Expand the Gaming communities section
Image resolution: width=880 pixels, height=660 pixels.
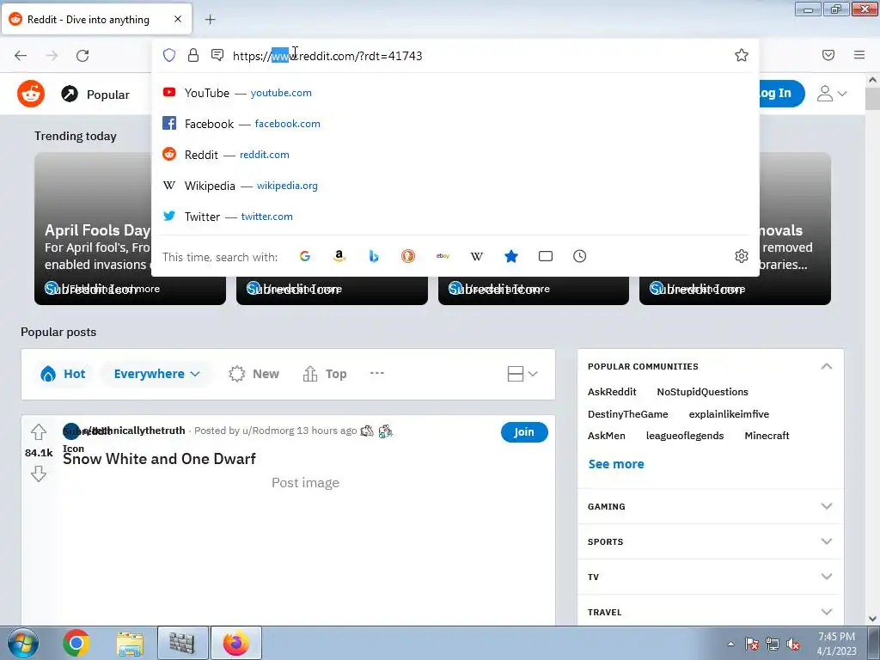[710, 506]
